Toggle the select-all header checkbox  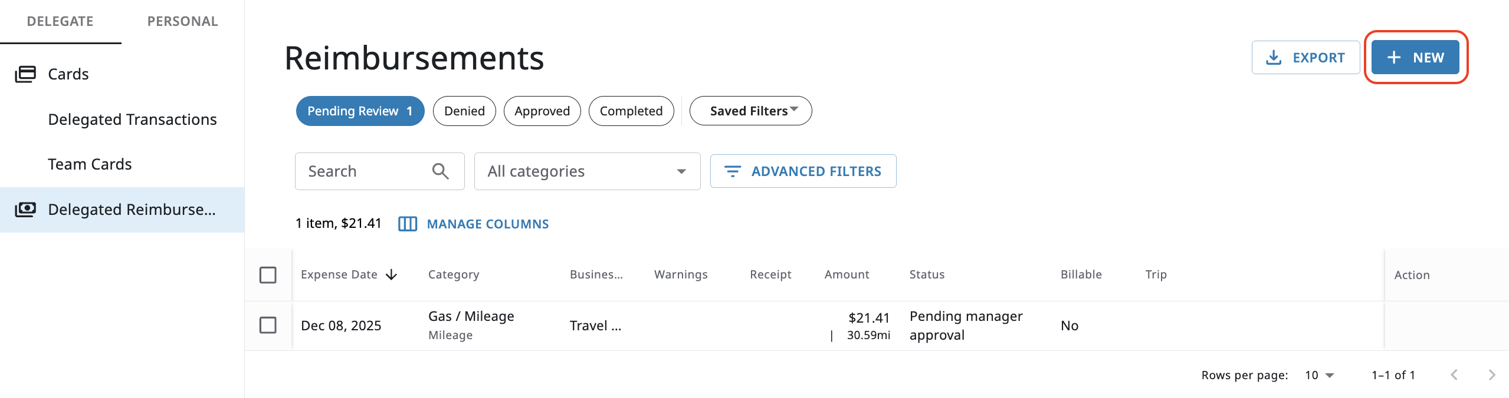coord(268,275)
